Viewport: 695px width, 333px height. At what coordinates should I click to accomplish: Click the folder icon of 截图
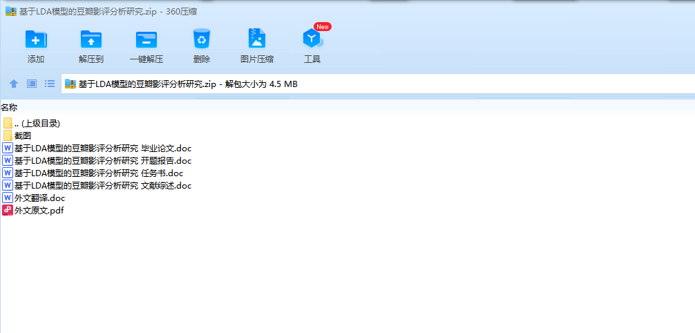tap(8, 135)
